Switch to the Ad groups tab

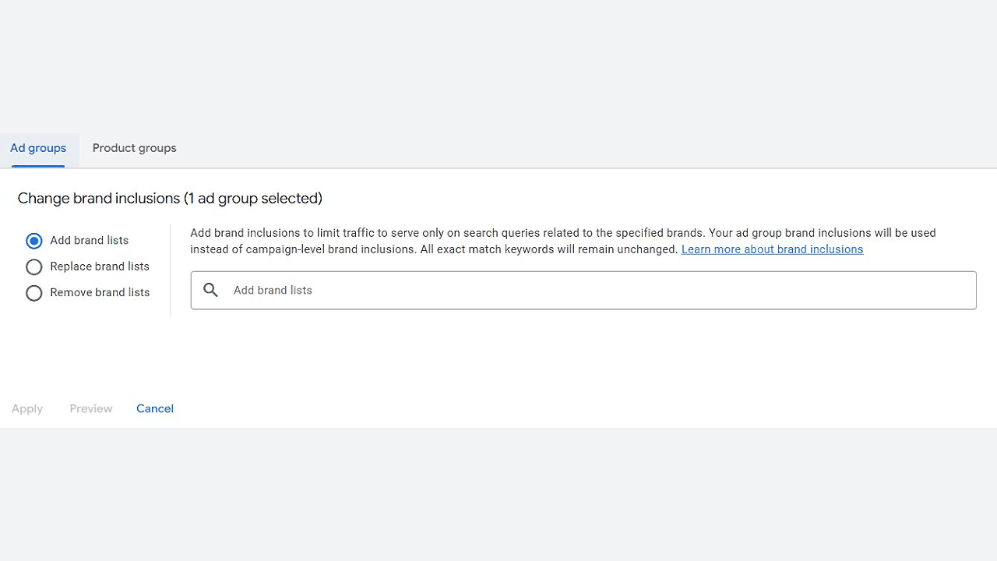point(38,148)
